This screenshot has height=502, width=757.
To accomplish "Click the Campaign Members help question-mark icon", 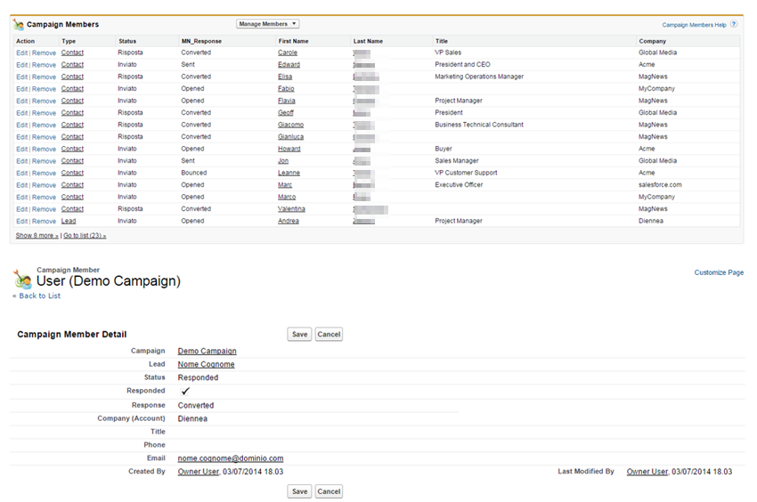I will [734, 25].
